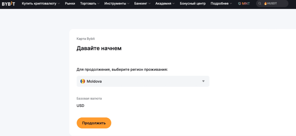Click the region dropdown triangle arrow
This screenshot has height=136, width=296.
coord(203,81)
